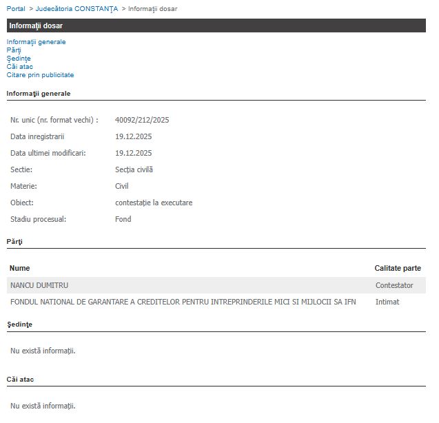Click the Contestator party role cell
Image resolution: width=439 pixels, height=423 pixels.
[x=394, y=285]
